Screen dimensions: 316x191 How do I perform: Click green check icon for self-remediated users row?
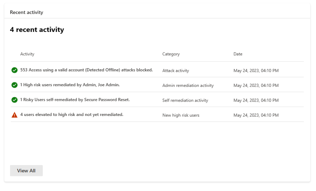tap(14, 100)
